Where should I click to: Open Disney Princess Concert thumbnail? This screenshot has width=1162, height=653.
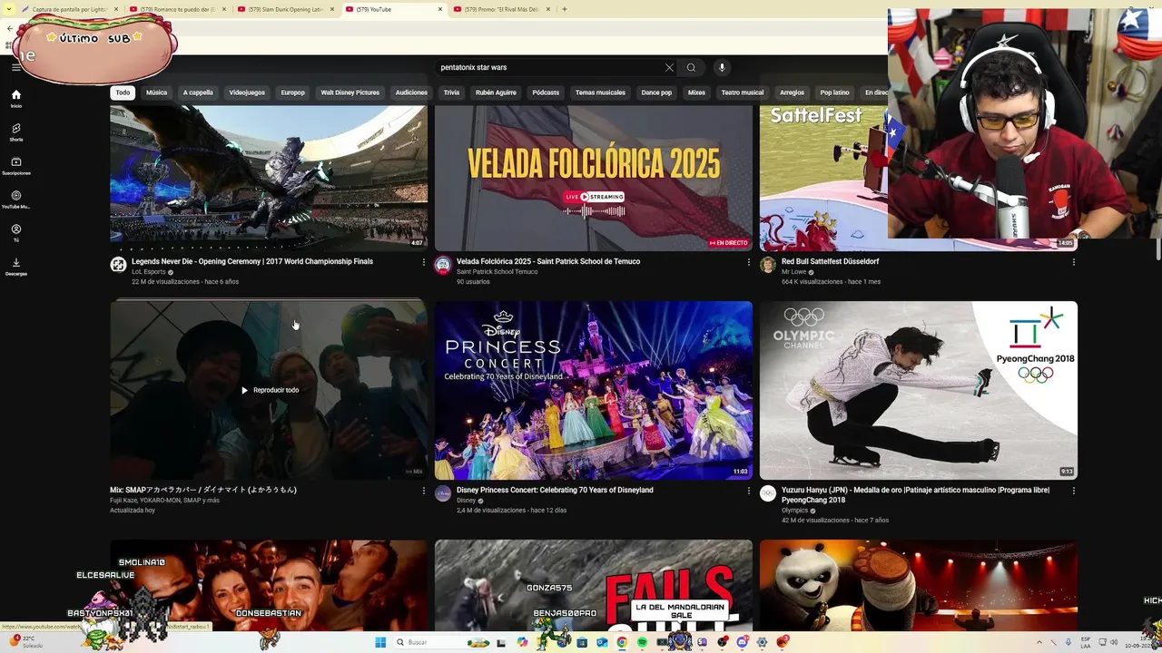(594, 390)
